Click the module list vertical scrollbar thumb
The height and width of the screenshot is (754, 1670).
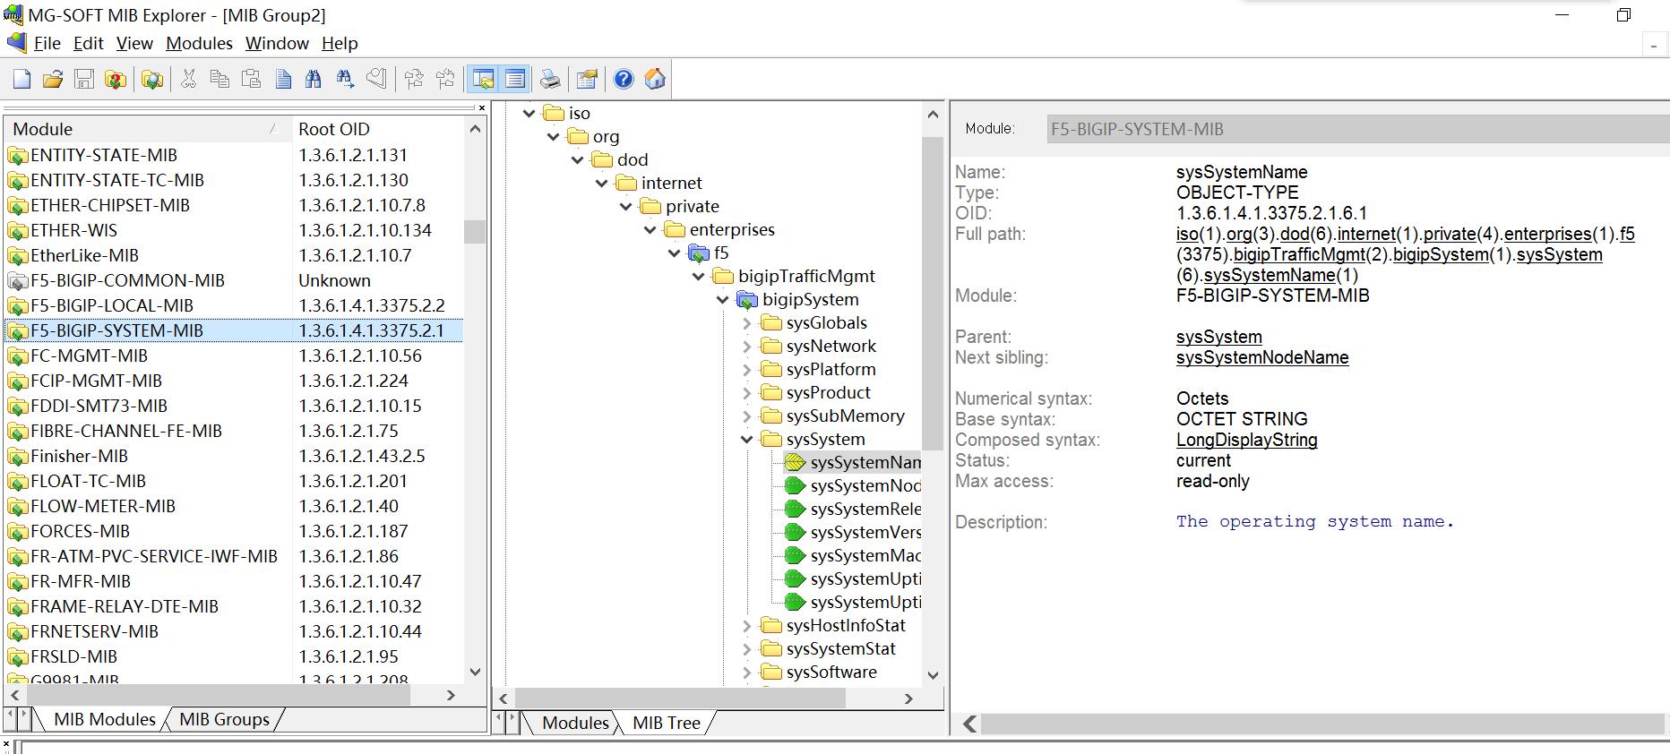[x=475, y=232]
